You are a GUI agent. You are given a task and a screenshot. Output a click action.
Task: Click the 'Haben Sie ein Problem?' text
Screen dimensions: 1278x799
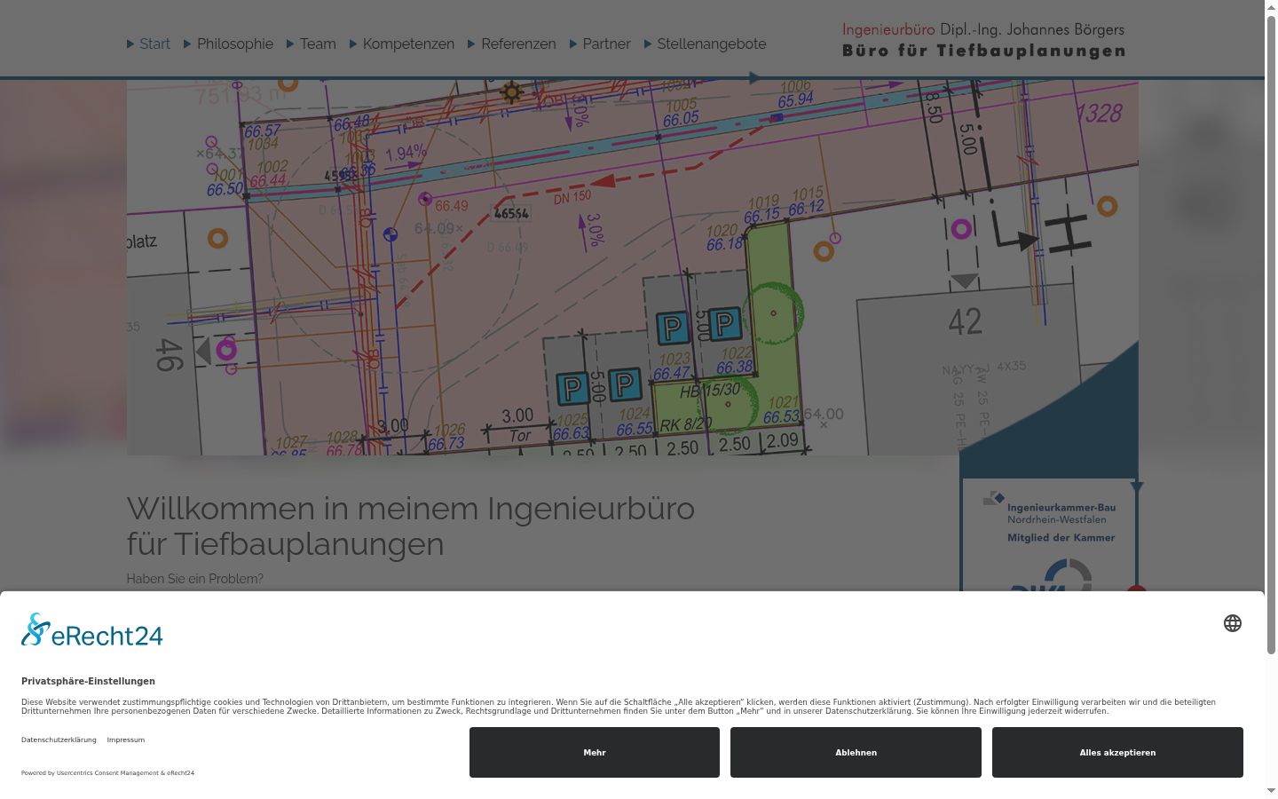point(195,579)
